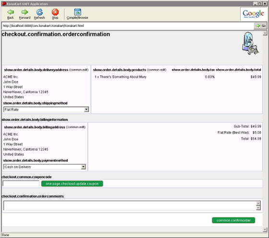Click the localhost URL address bar
This screenshot has height=238, width=269.
coord(128,26)
